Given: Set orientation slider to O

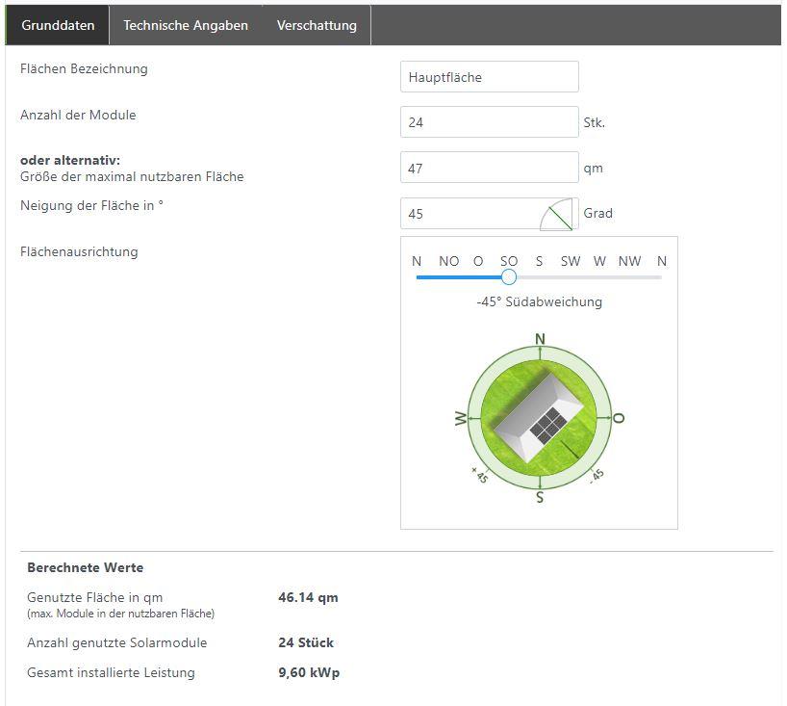Looking at the screenshot, I should pos(478,277).
